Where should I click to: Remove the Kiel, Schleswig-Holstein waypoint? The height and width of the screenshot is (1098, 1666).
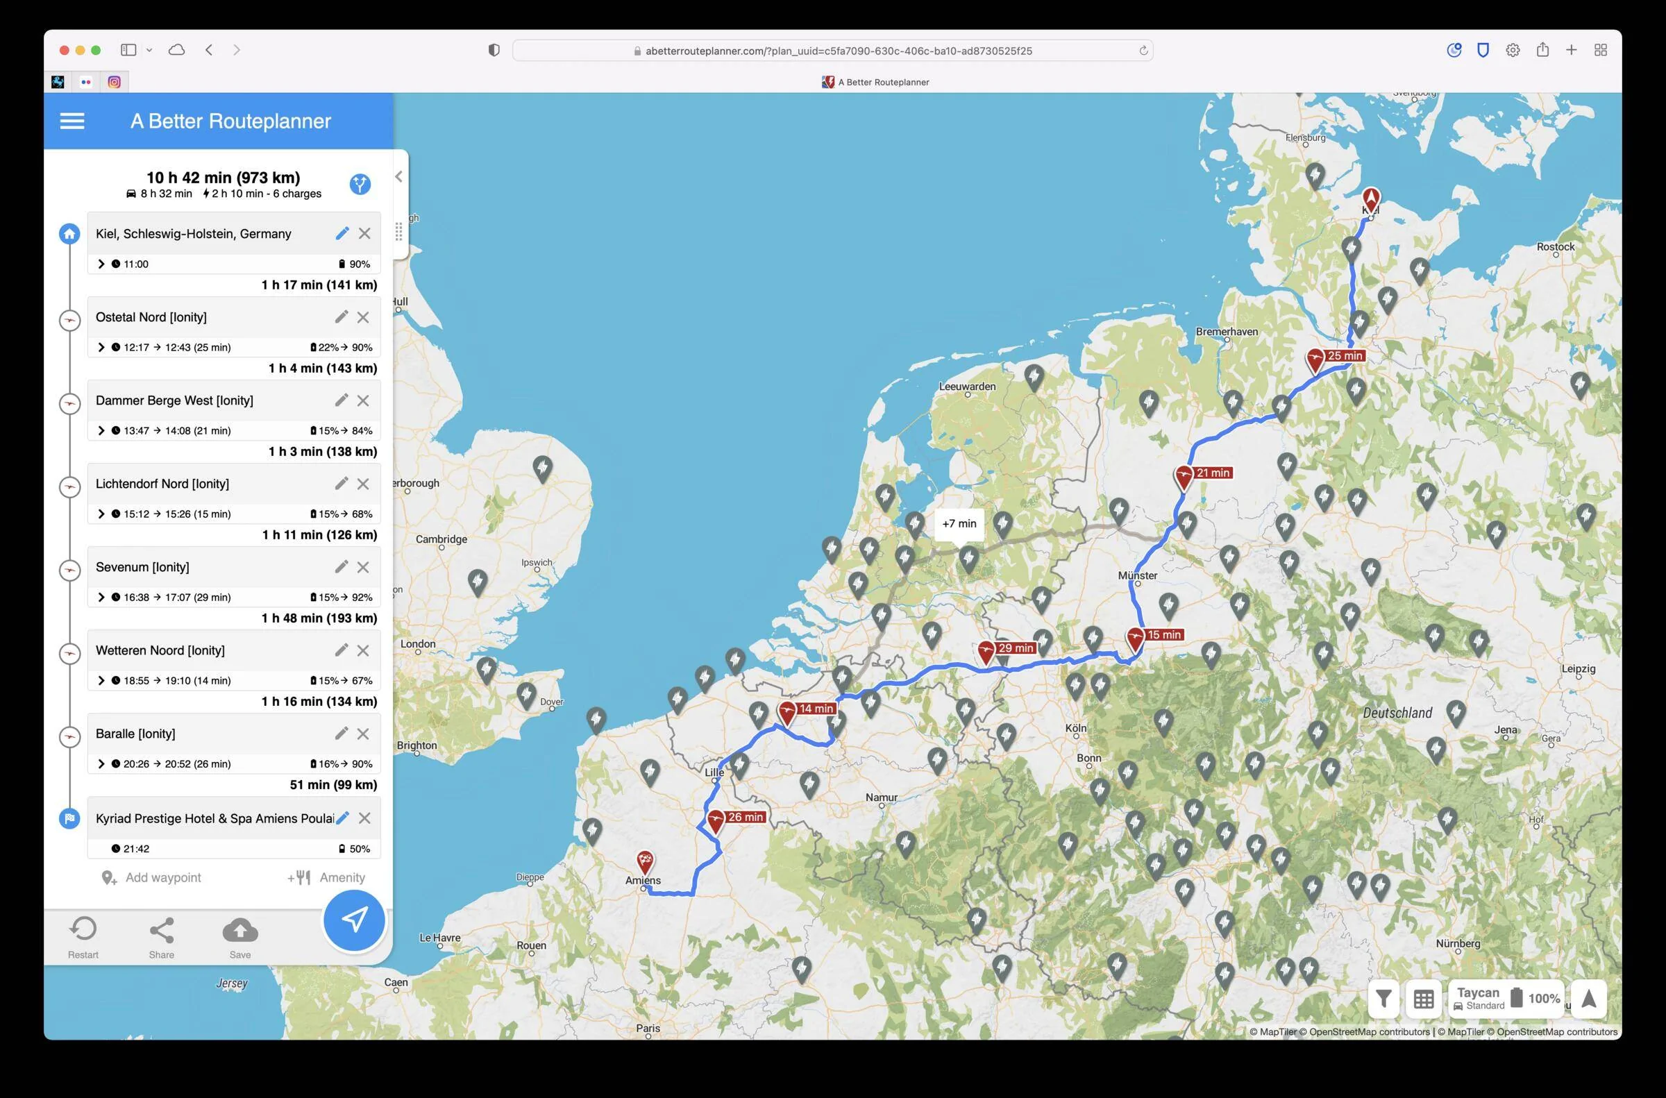pos(365,233)
